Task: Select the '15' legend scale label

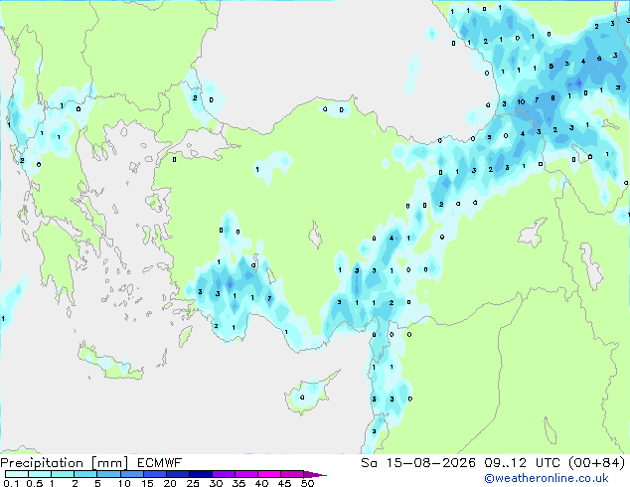Action: pyautogui.click(x=147, y=483)
